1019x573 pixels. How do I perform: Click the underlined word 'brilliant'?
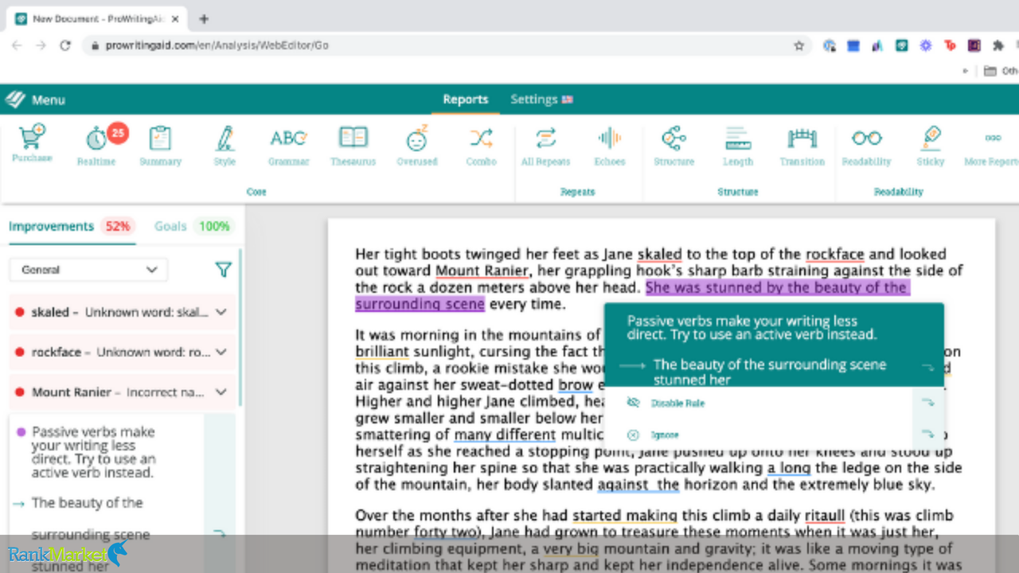[x=381, y=351]
